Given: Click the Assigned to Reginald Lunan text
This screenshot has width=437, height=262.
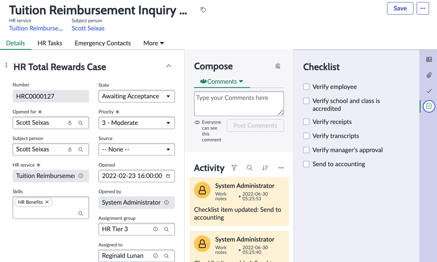Looking at the screenshot, I should click(122, 256).
